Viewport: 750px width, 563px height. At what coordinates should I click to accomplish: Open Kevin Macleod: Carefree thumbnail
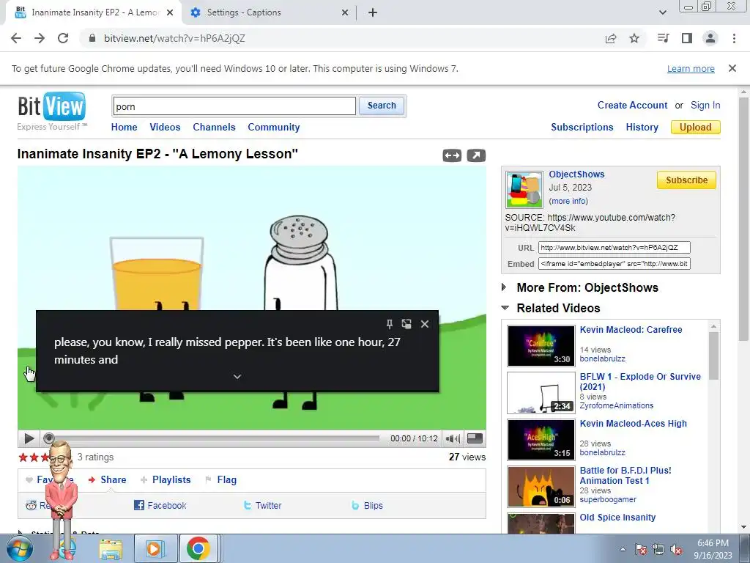541,346
